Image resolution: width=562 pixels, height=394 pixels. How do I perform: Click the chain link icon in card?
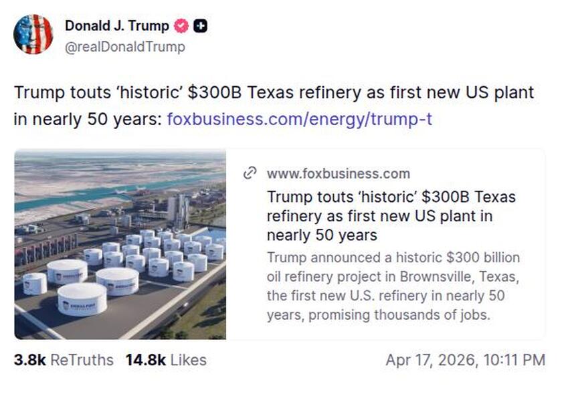pos(250,174)
